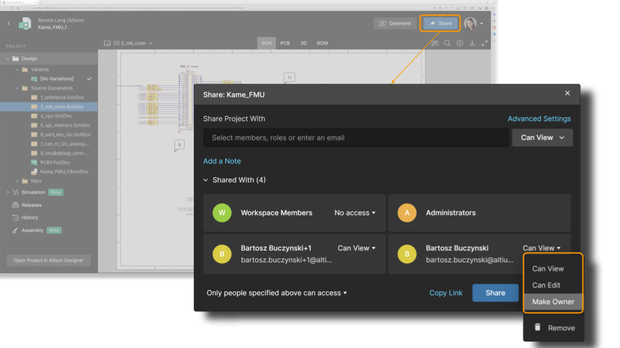Screen dimensions: 620x348
Task: Select Make Owner from the permission menu
Action: [x=553, y=302]
